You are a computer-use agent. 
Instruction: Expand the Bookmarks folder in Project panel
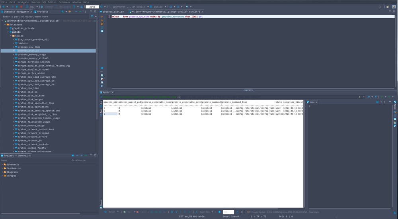2,164
